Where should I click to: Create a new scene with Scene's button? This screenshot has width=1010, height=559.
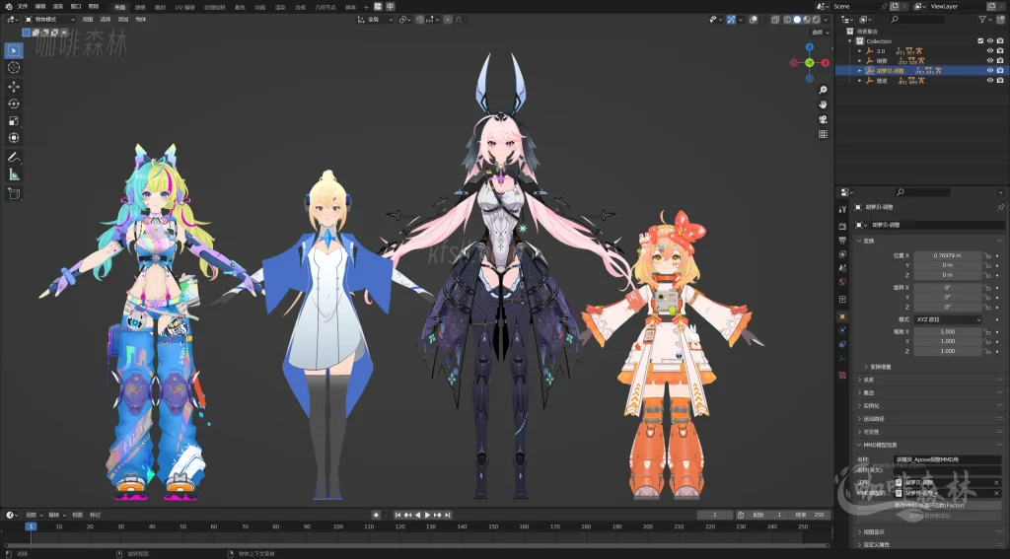[x=895, y=7]
